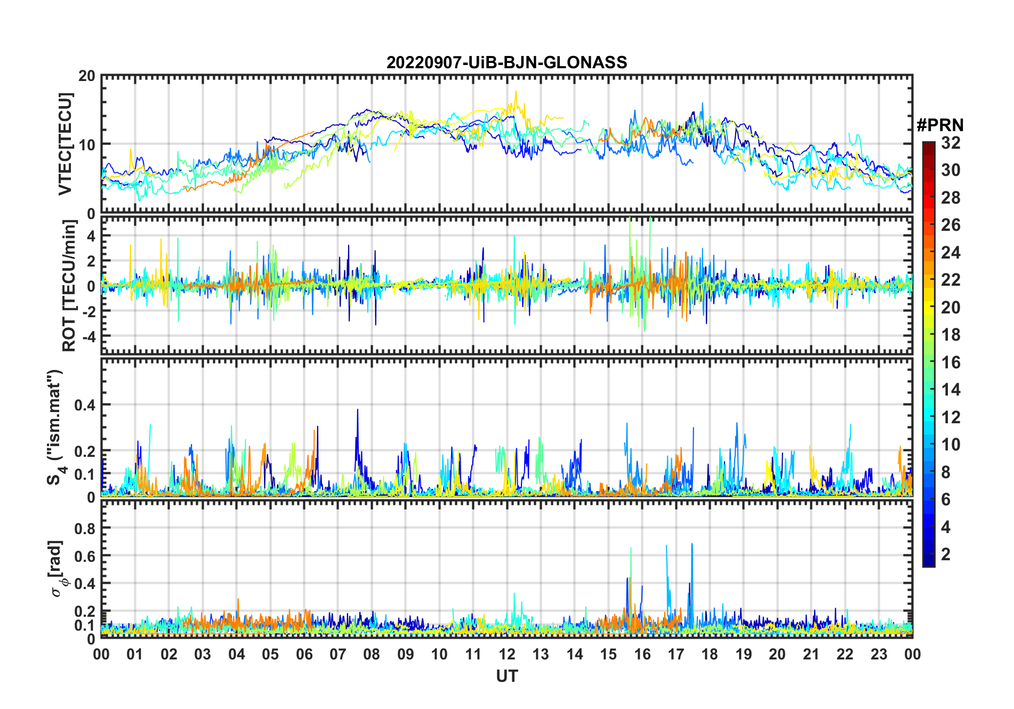Click the PRN colorbar
The height and width of the screenshot is (709, 1014).
(x=929, y=354)
